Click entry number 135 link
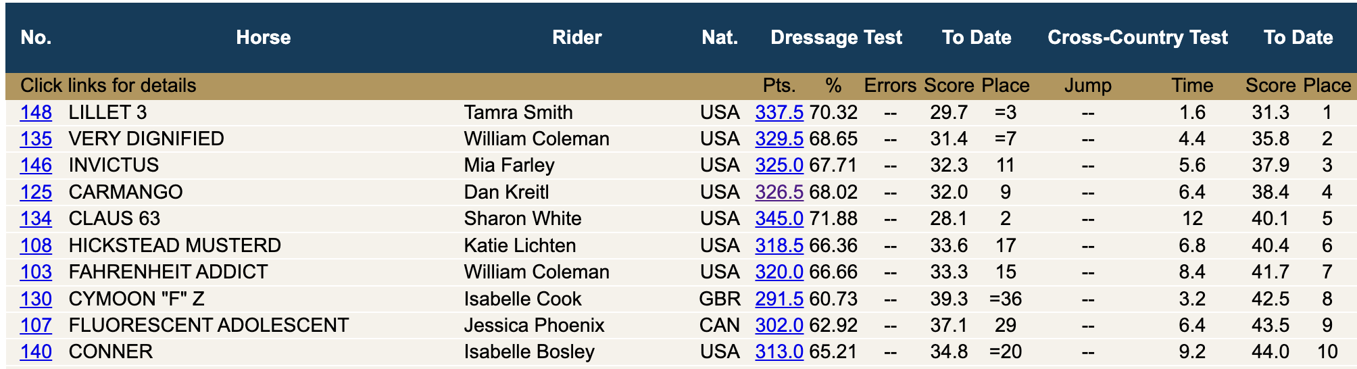 pyautogui.click(x=36, y=139)
